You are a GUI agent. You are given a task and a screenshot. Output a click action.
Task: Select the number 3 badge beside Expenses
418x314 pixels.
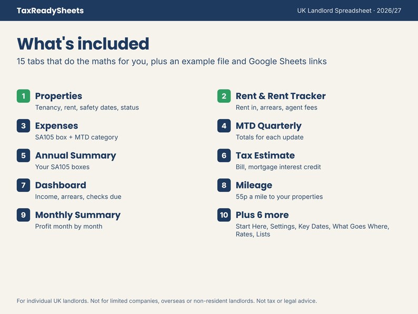point(24,126)
